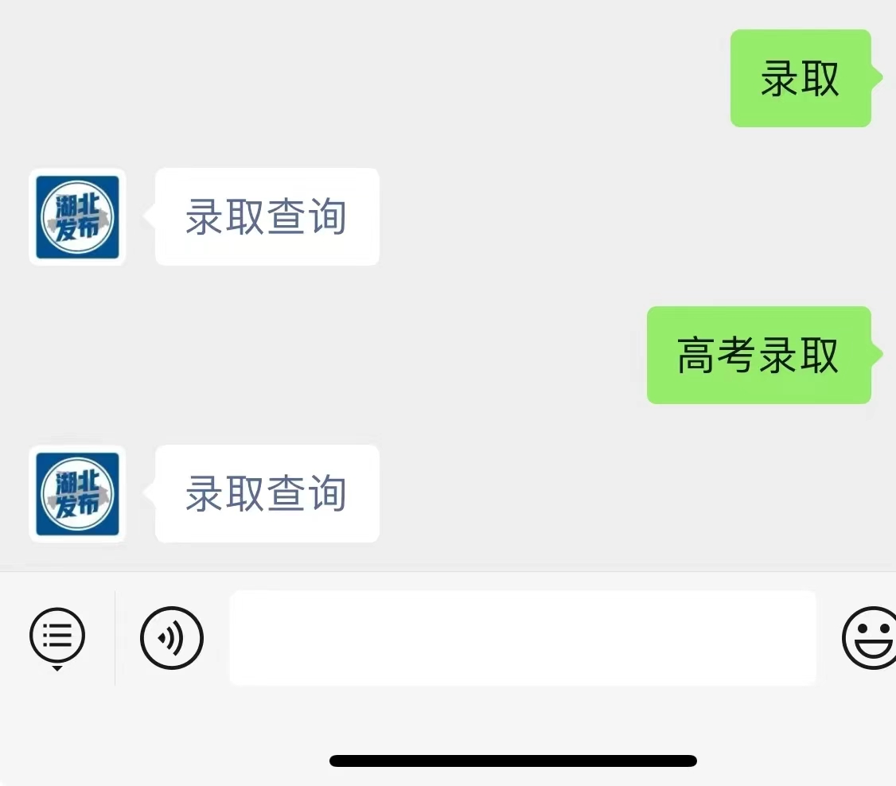The width and height of the screenshot is (896, 786).
Task: Tap the 湖北发布 logo above 高考录取 reply
Action: point(77,217)
